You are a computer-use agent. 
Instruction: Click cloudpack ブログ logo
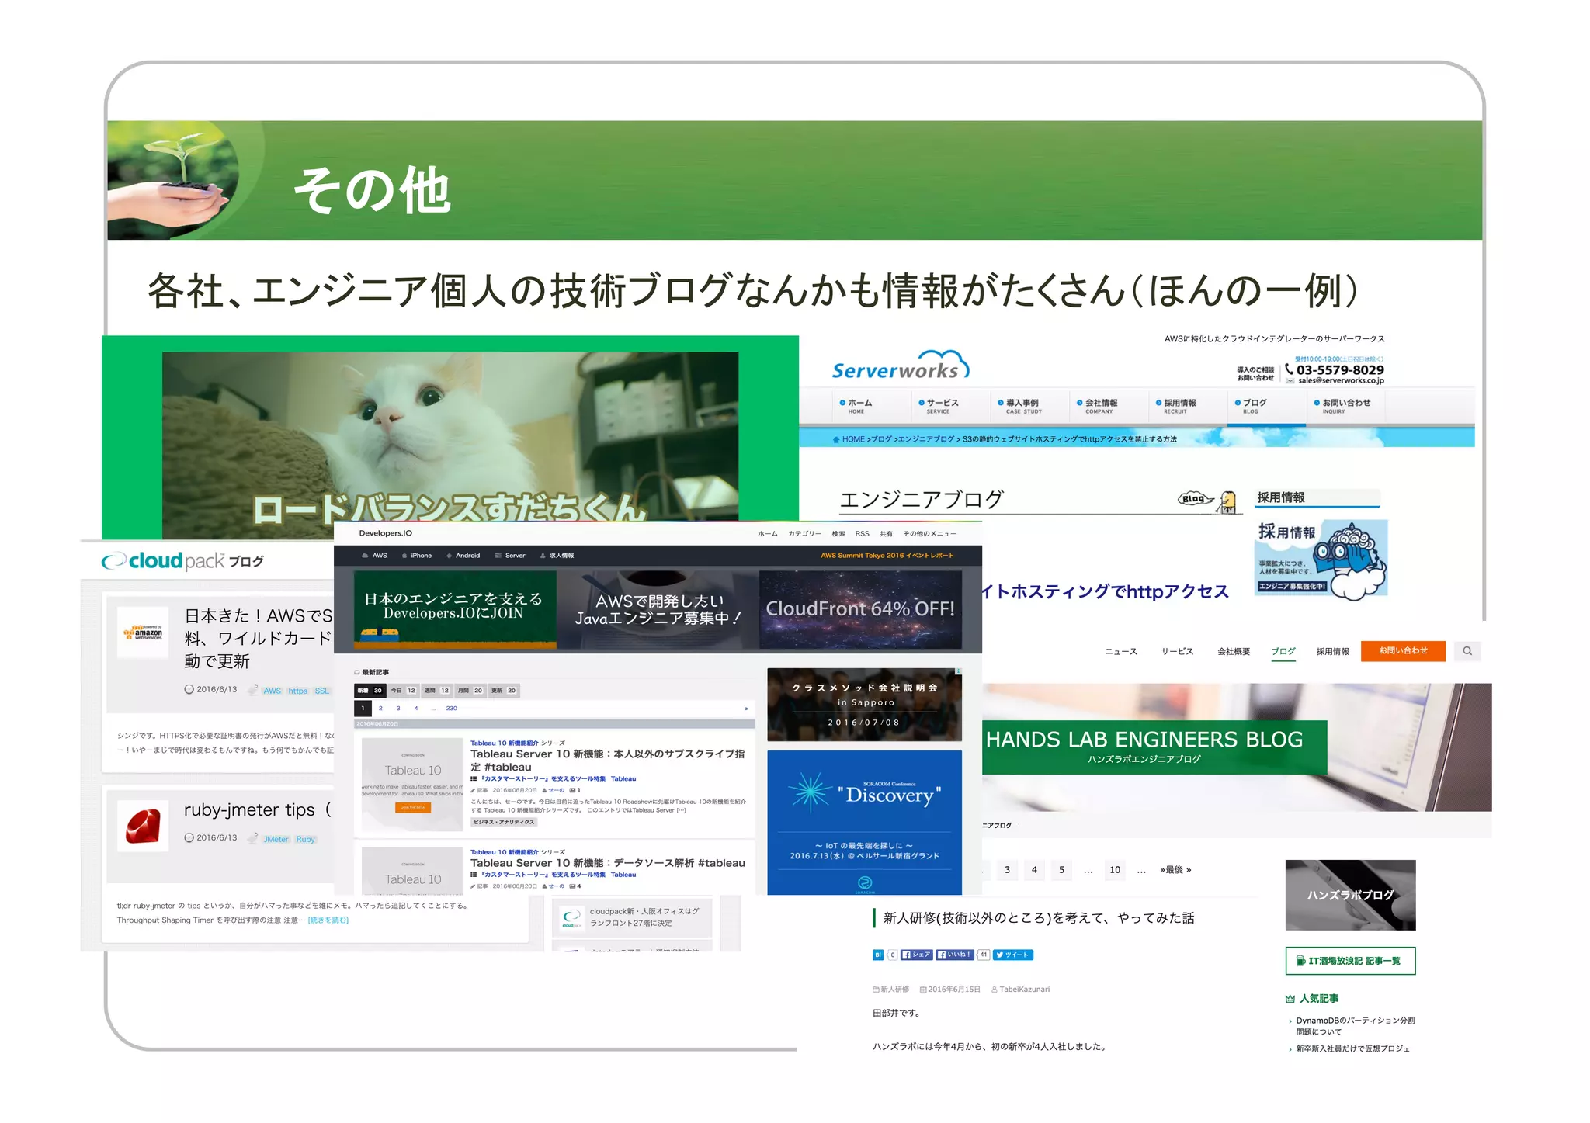(x=182, y=561)
